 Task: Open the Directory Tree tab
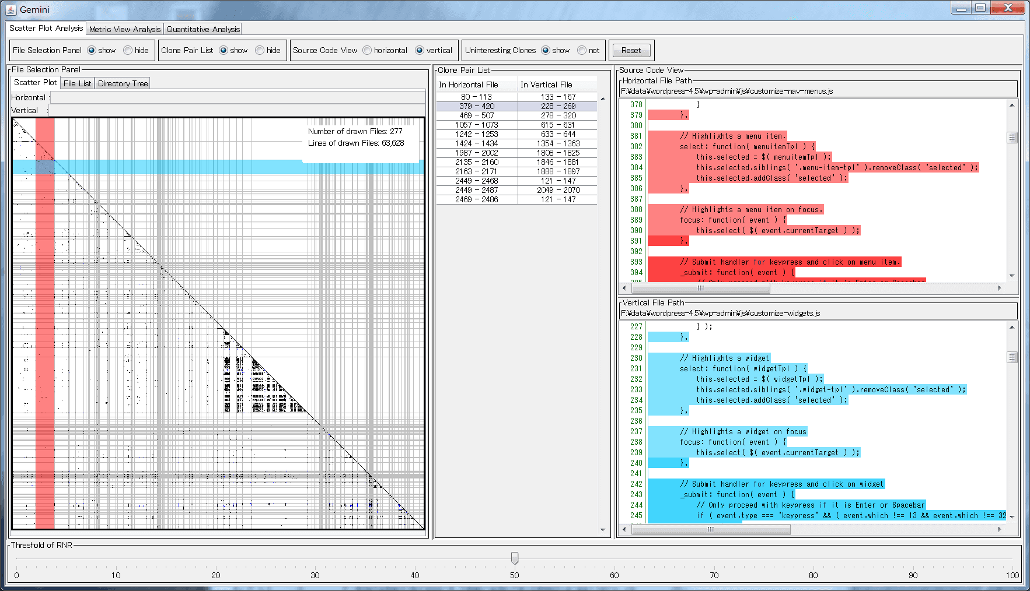point(123,83)
